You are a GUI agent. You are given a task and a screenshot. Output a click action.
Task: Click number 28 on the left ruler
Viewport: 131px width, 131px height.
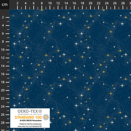(x=3, y=123)
